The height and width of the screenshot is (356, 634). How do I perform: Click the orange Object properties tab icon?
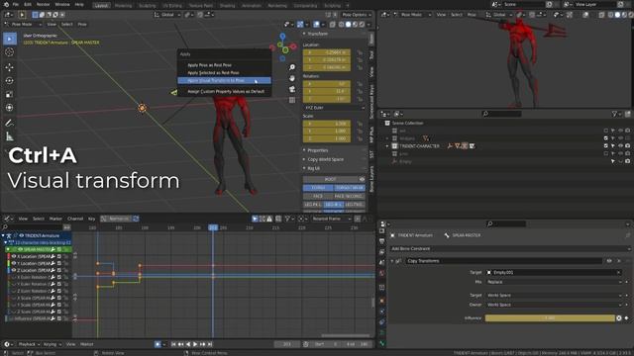coord(382,301)
